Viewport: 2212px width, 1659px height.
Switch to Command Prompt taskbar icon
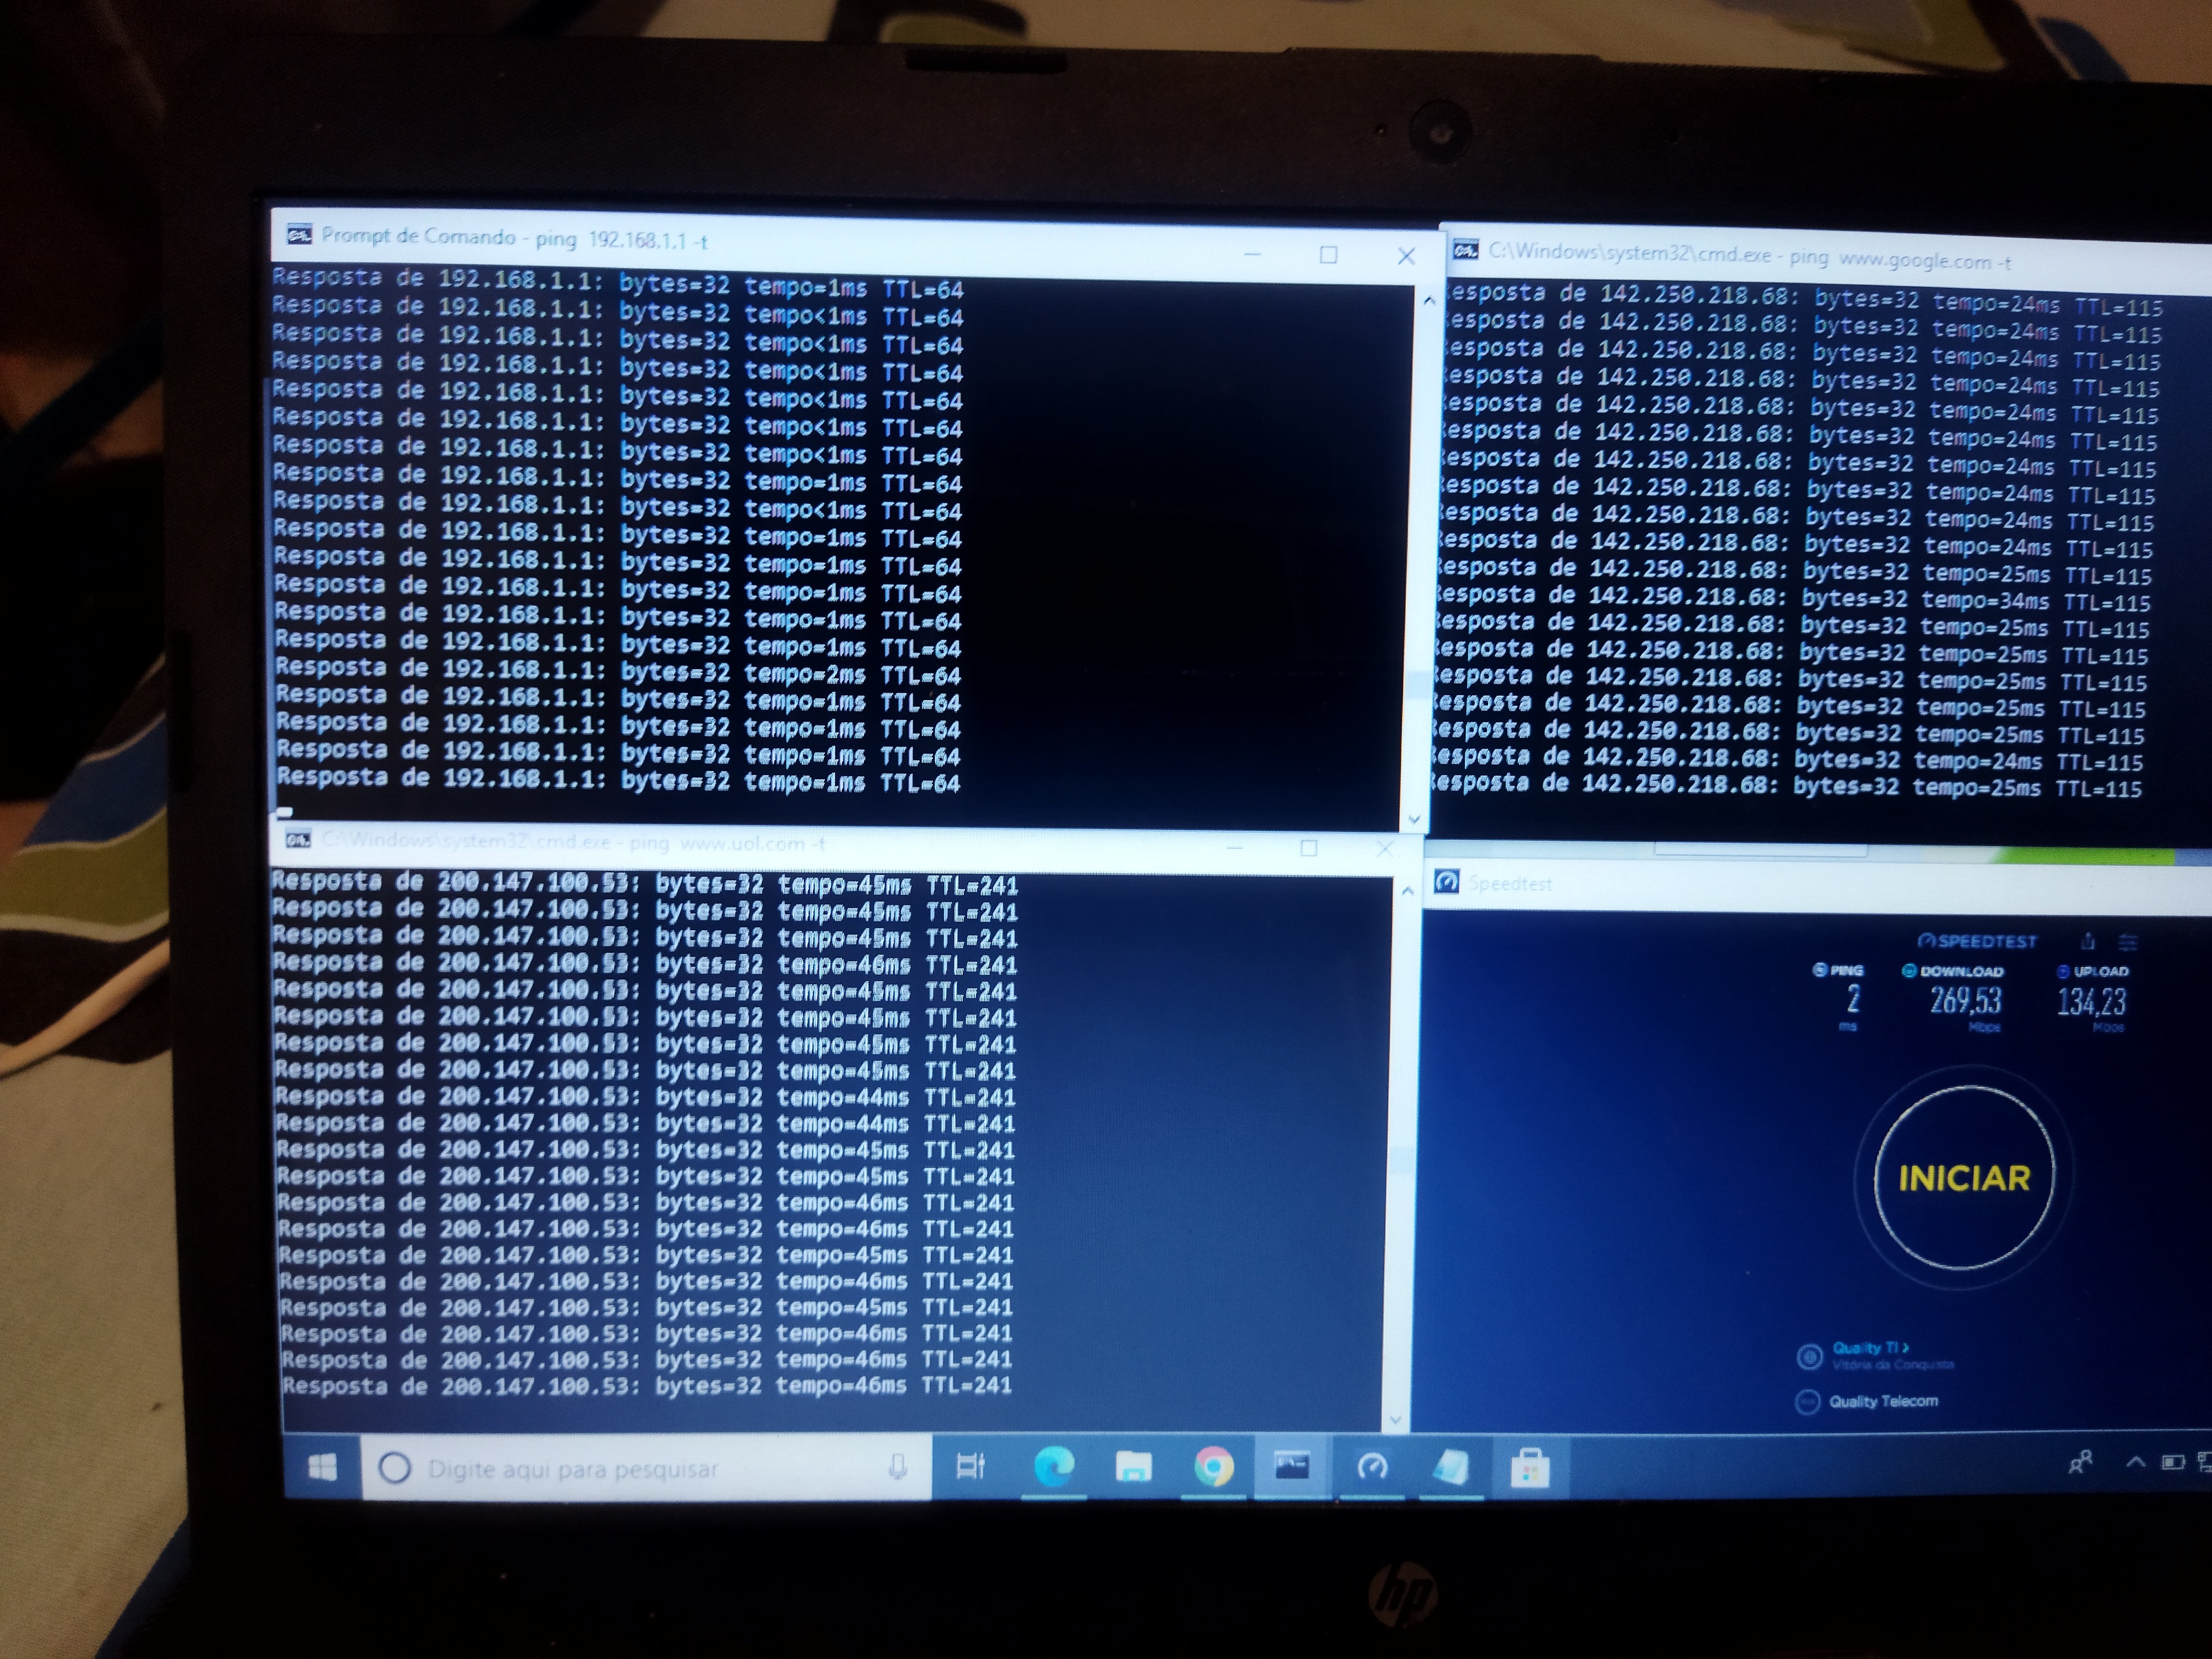(x=1292, y=1467)
